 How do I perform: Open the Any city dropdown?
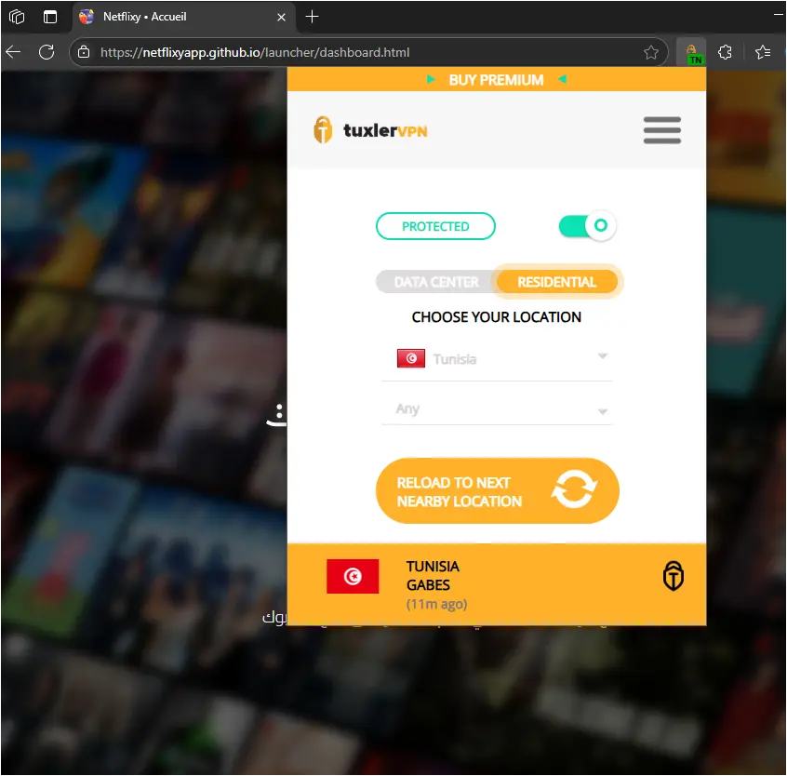pyautogui.click(x=497, y=409)
